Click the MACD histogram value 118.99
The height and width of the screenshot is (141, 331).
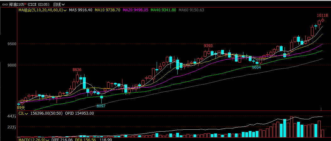105,140
